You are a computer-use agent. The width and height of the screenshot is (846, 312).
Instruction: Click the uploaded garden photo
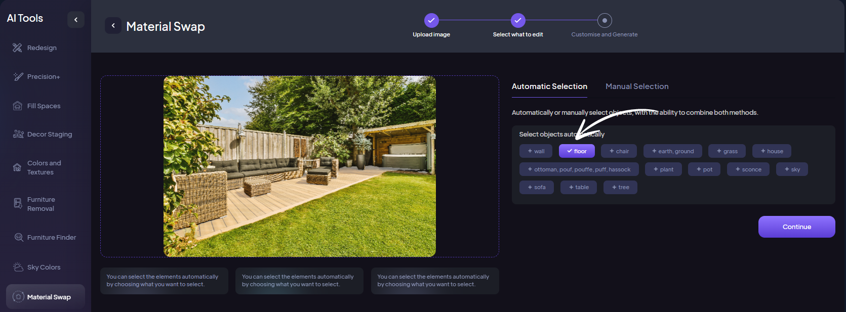coord(299,166)
